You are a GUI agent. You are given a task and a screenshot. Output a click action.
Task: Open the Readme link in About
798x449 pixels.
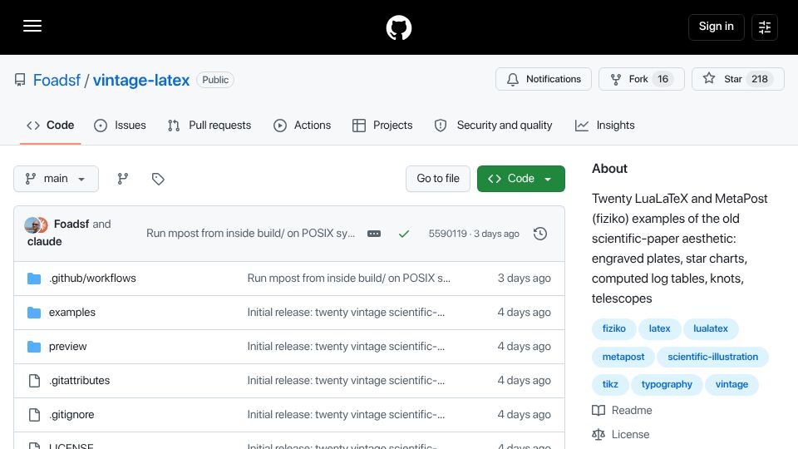(622, 410)
